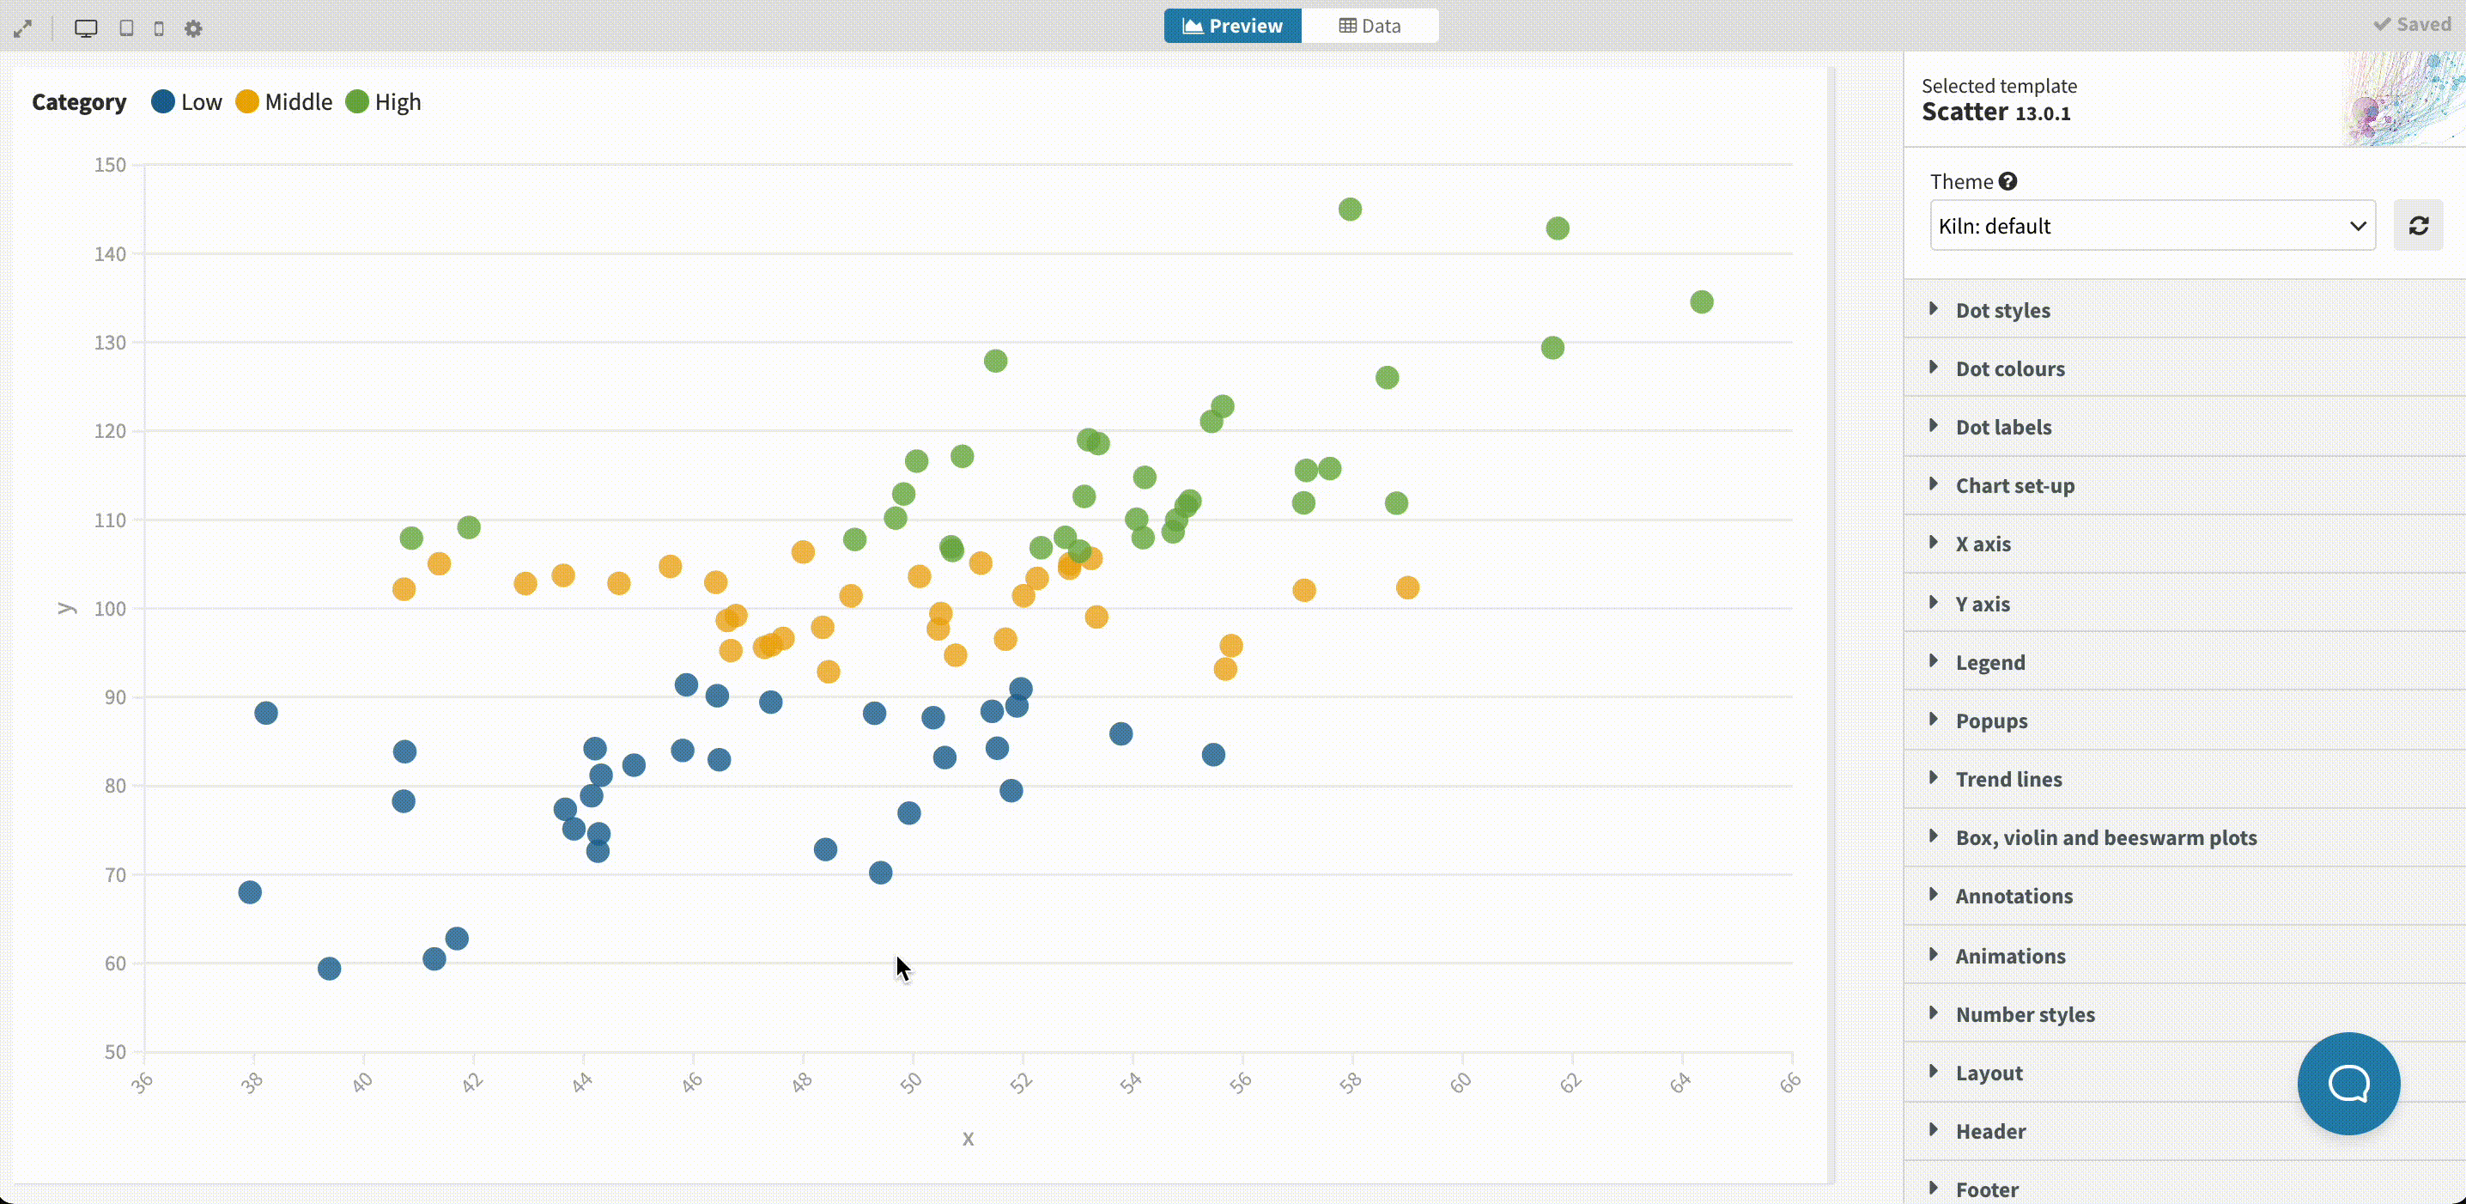Image resolution: width=2466 pixels, height=1204 pixels.
Task: Click the topmost green High dot
Action: [x=1350, y=210]
